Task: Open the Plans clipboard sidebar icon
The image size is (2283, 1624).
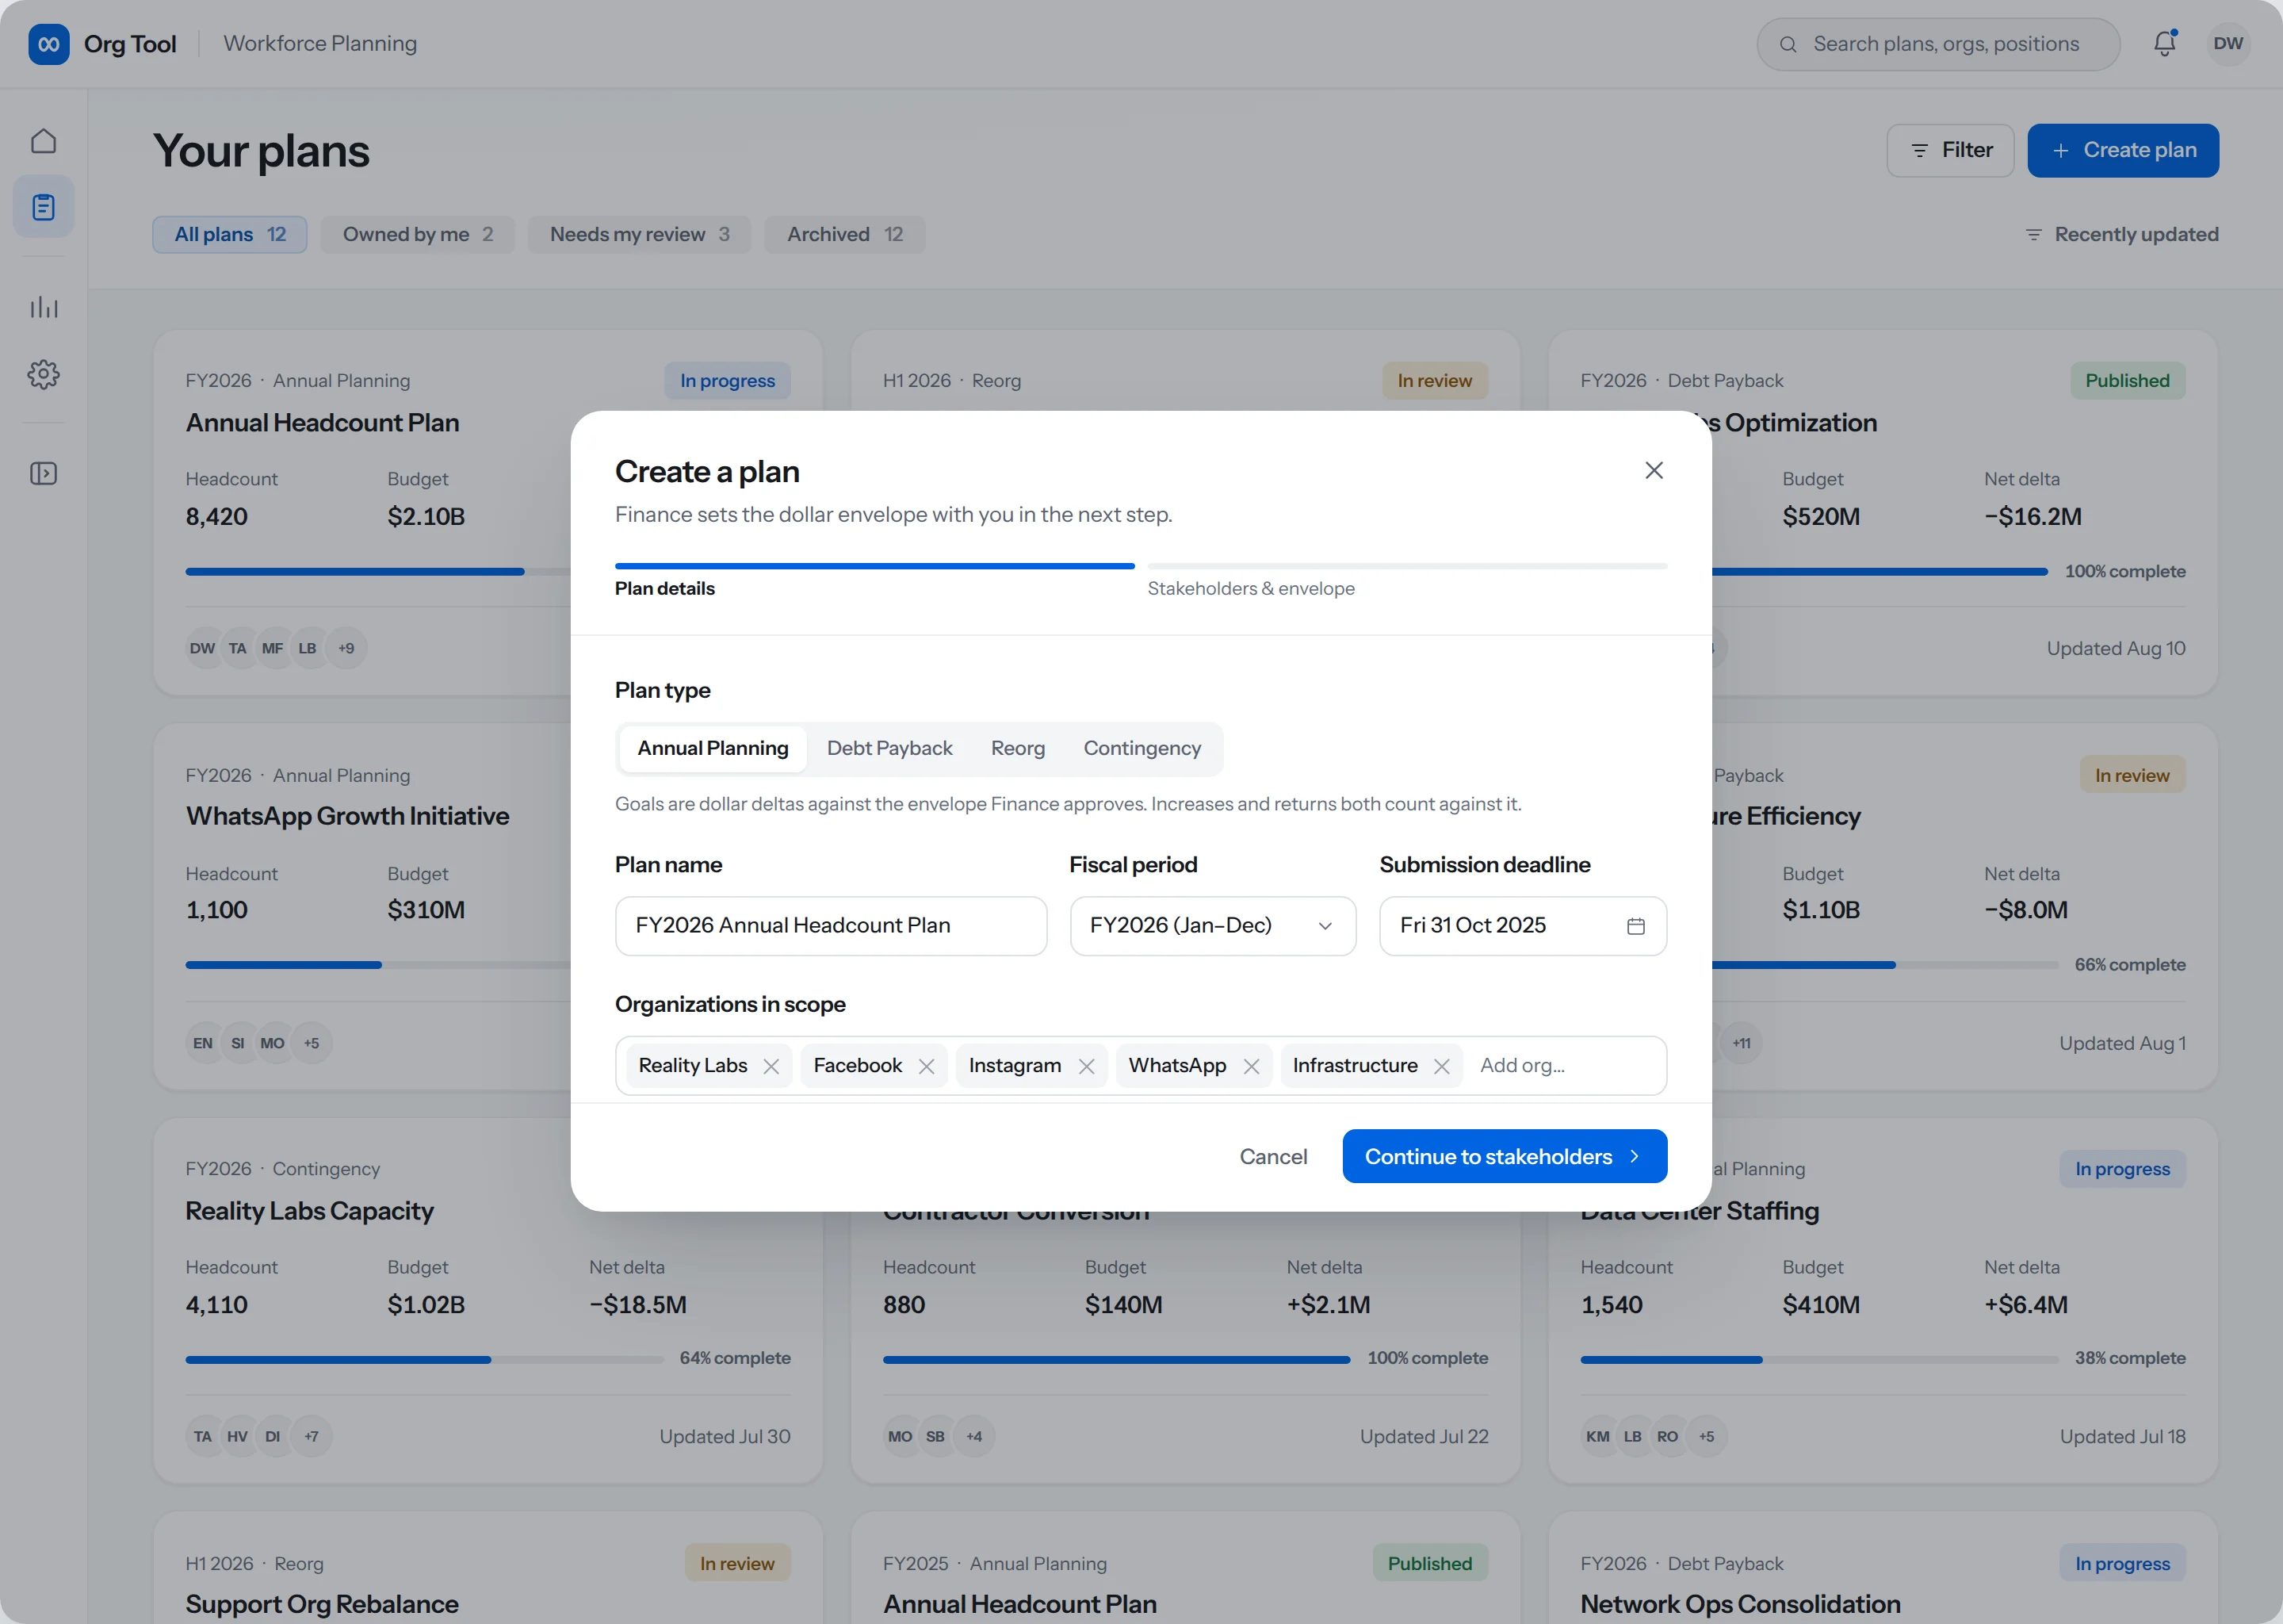Action: point(43,207)
